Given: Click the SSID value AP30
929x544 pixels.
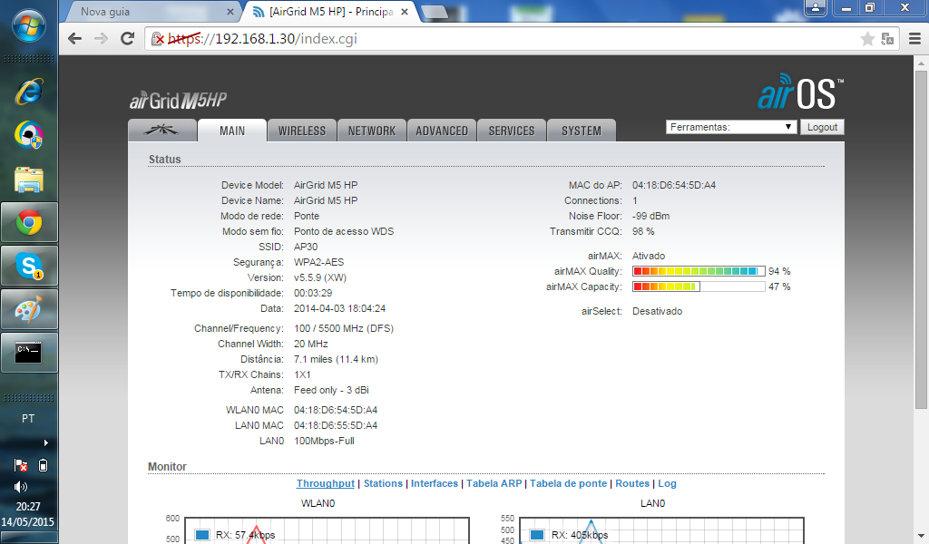Looking at the screenshot, I should [306, 247].
